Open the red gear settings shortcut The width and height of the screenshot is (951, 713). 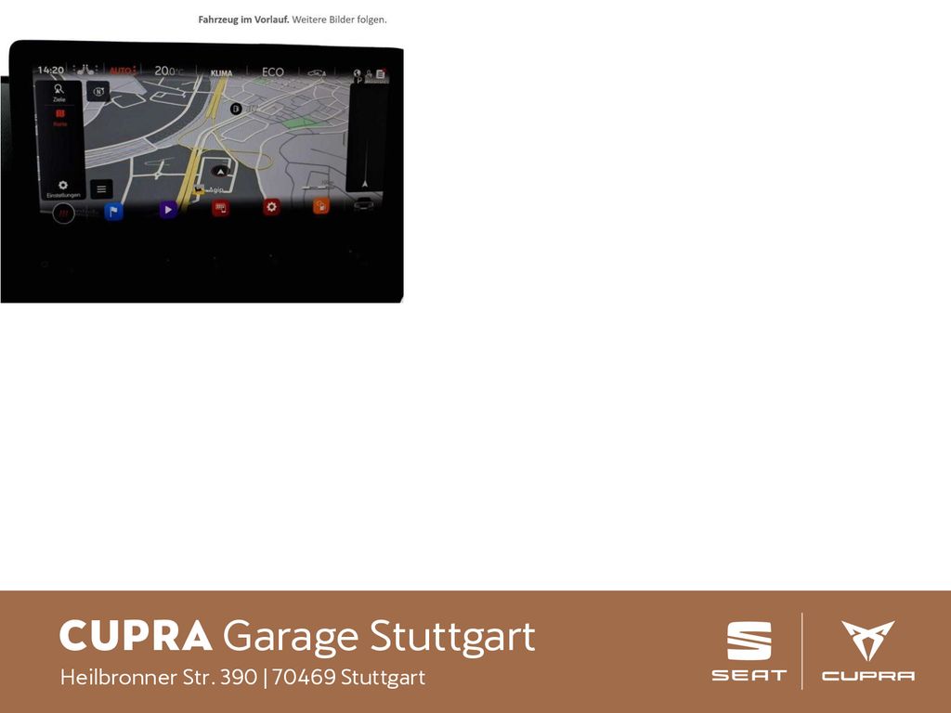(x=271, y=207)
